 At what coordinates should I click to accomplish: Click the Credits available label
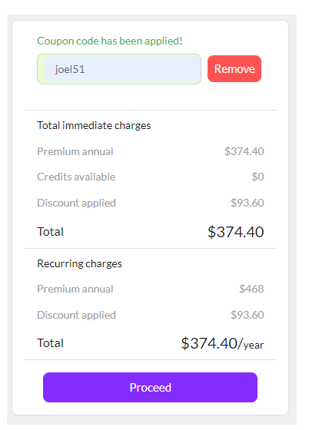point(76,177)
